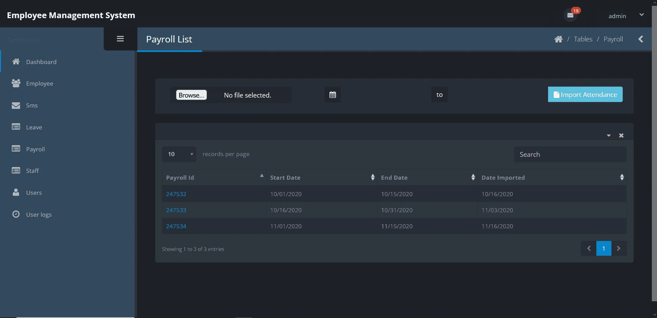Screen dimensions: 657x318
Task: Click the Staff list icon in sidebar
Action: [x=16, y=170]
